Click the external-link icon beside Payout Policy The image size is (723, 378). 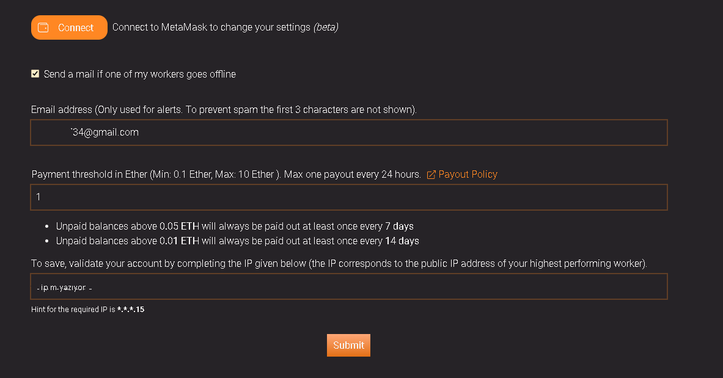point(431,175)
